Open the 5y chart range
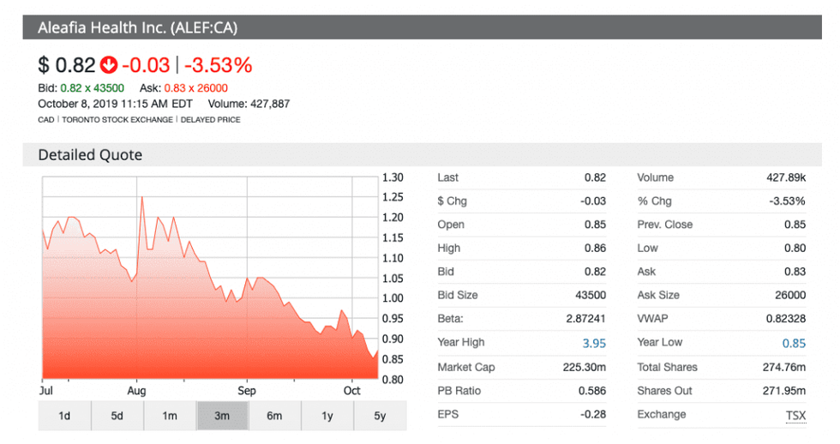Viewport: 840px width, 444px height. 380,416
